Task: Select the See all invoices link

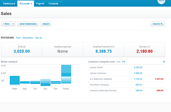Action: point(38,38)
